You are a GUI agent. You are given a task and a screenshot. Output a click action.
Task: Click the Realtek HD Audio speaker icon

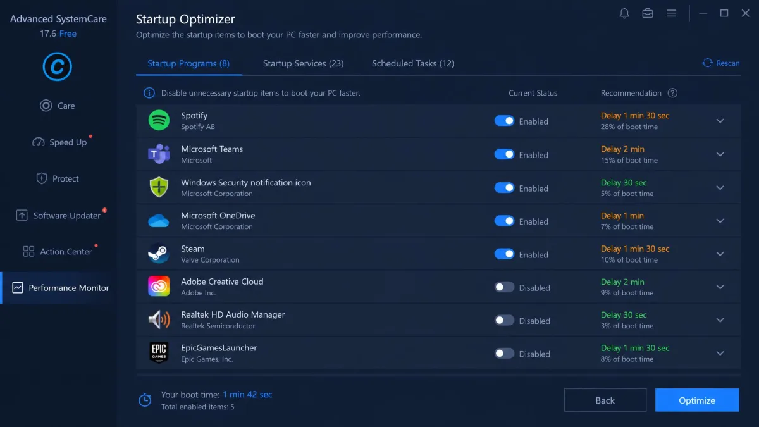(159, 320)
